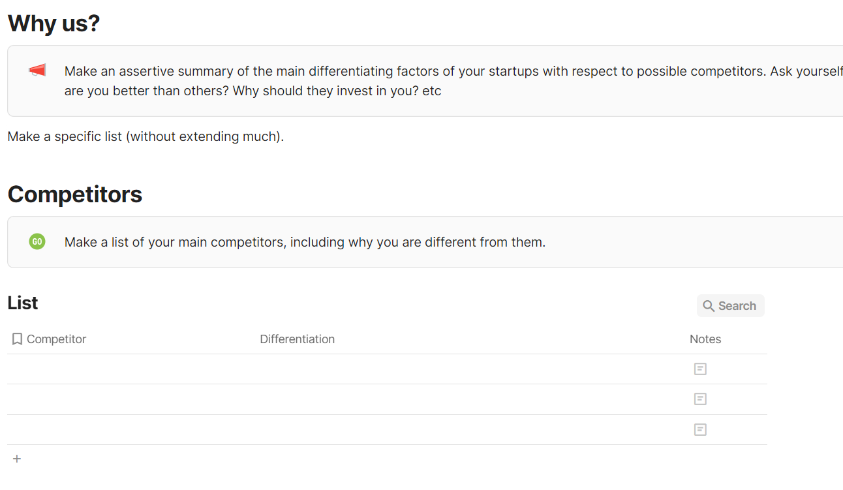The height and width of the screenshot is (490, 843).
Task: Click the Competitor column header
Action: point(56,339)
